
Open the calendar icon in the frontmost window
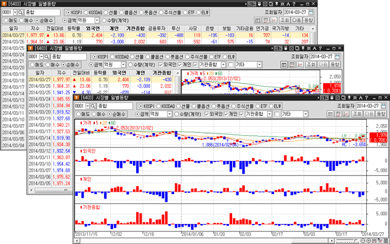pyautogui.click(x=383, y=106)
